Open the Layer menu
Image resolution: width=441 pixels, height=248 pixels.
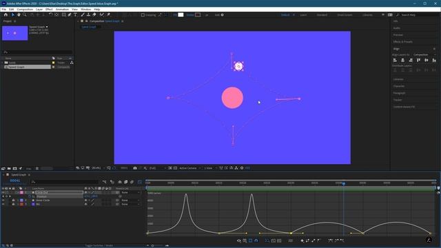click(39, 9)
